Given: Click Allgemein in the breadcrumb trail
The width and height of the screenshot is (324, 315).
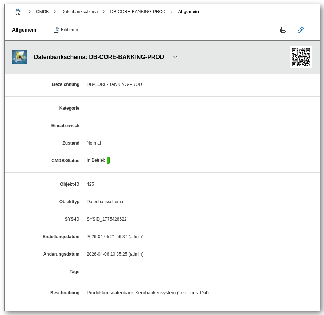Looking at the screenshot, I should (x=188, y=11).
